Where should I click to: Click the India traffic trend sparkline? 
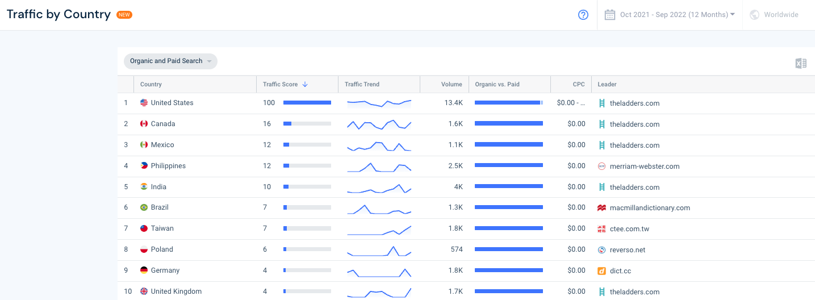click(379, 188)
